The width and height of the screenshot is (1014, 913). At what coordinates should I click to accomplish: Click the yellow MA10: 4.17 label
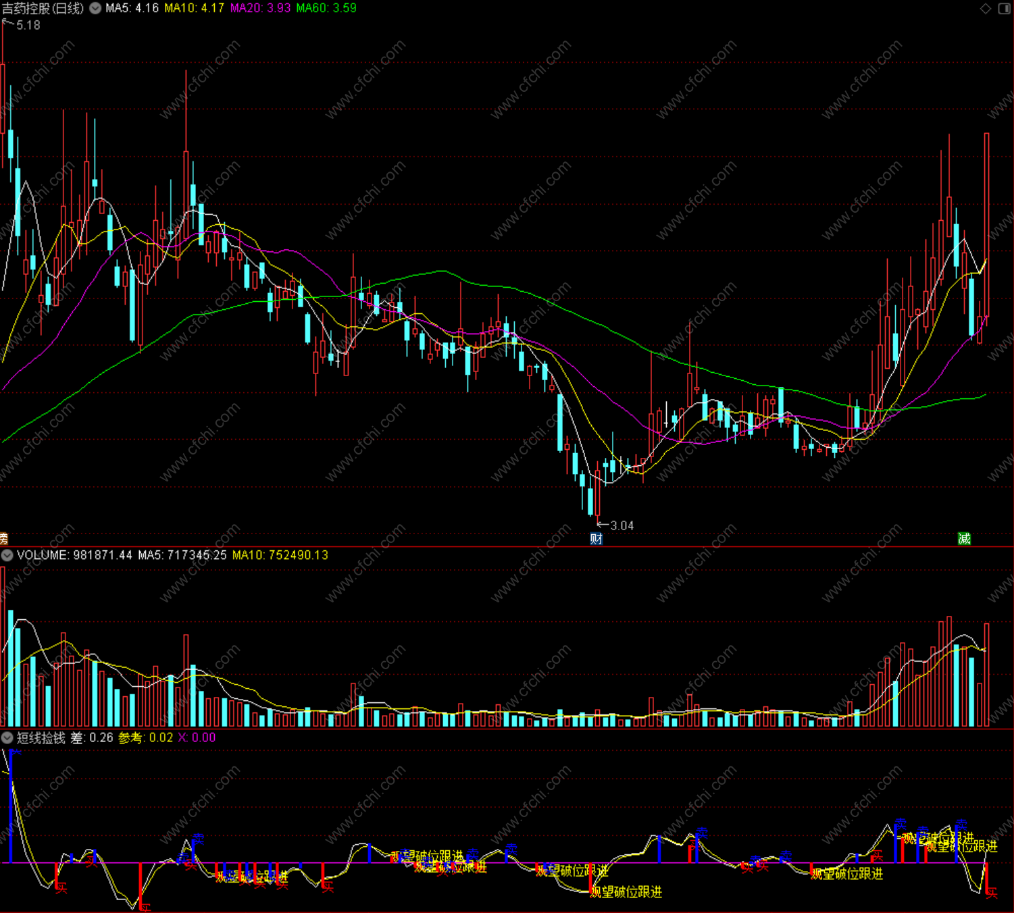point(195,8)
